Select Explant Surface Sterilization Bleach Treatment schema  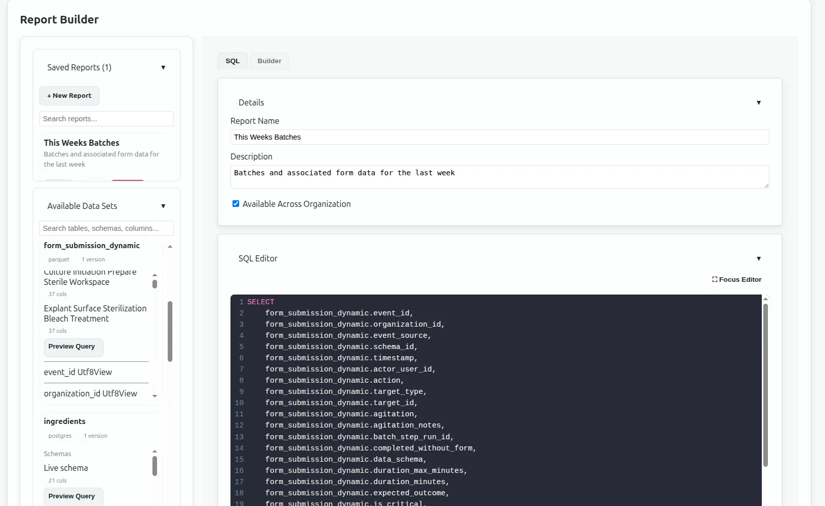click(95, 313)
